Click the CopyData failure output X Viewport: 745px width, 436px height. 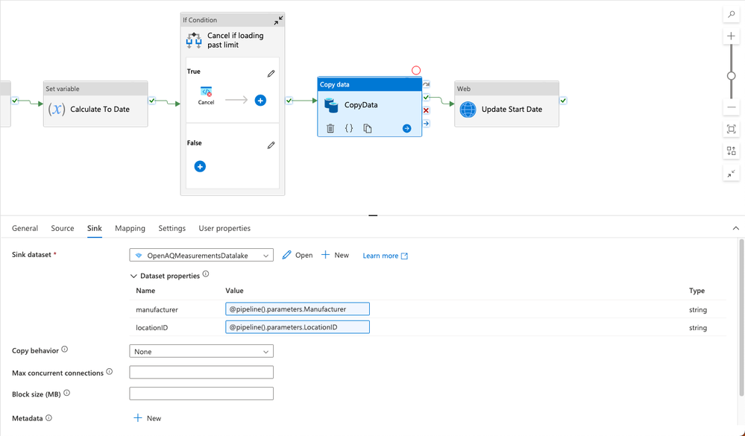(x=426, y=110)
